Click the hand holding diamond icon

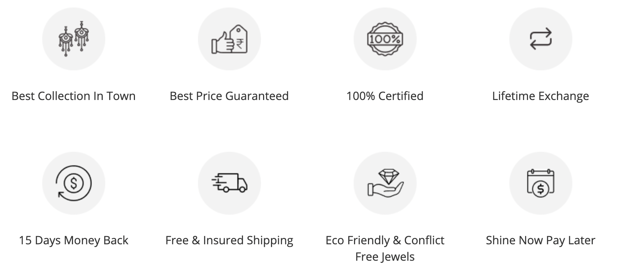[x=385, y=183]
